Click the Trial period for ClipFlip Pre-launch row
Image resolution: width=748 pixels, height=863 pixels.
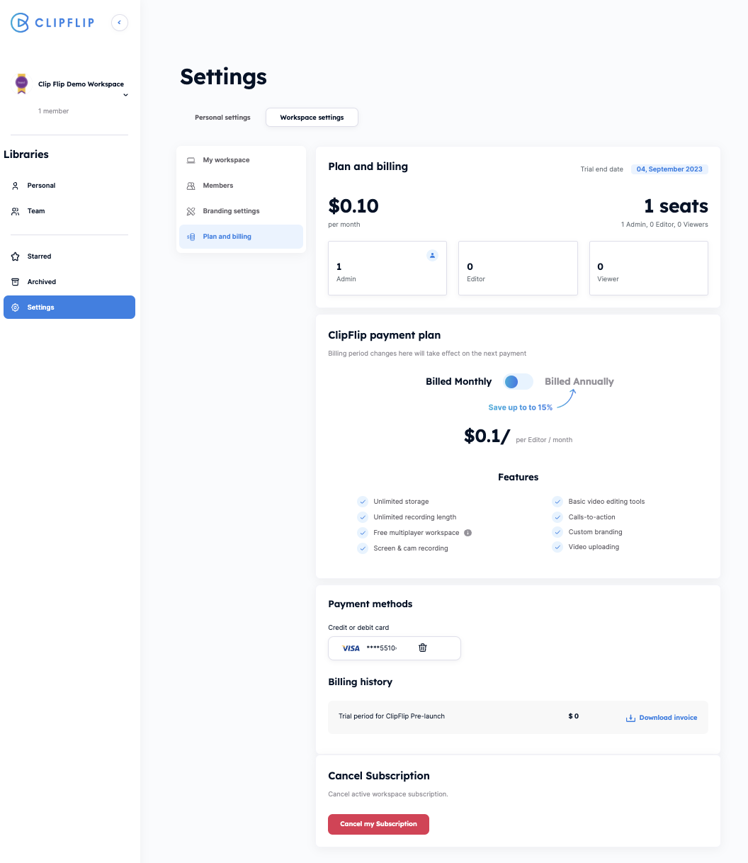[x=518, y=717]
